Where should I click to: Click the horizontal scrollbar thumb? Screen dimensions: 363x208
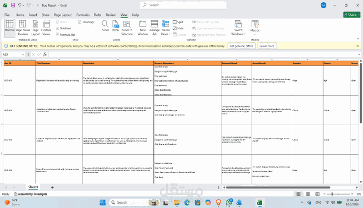click(x=278, y=188)
